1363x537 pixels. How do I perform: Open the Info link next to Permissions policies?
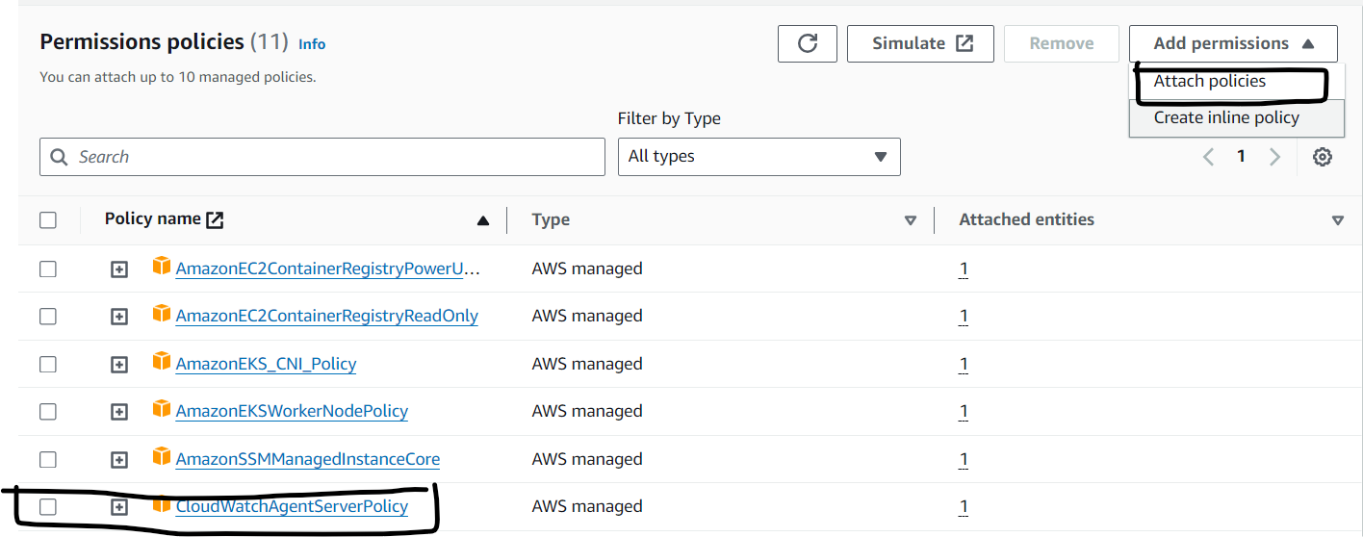[x=312, y=44]
